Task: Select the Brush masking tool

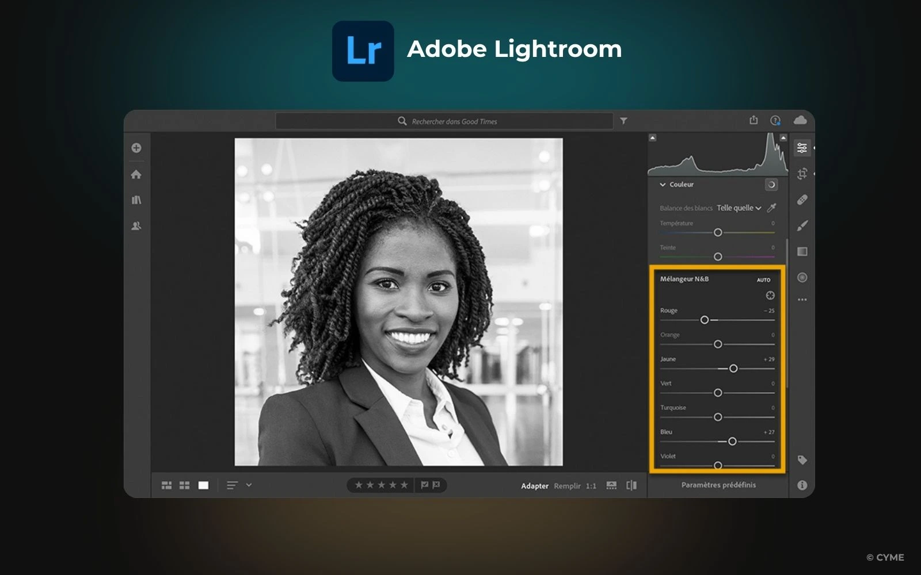Action: pos(802,225)
